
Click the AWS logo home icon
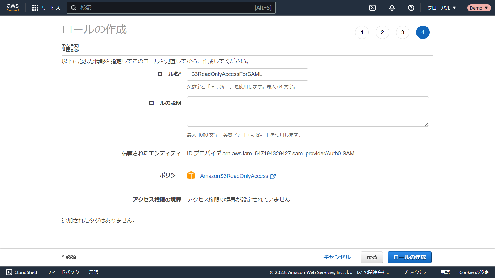pos(13,8)
